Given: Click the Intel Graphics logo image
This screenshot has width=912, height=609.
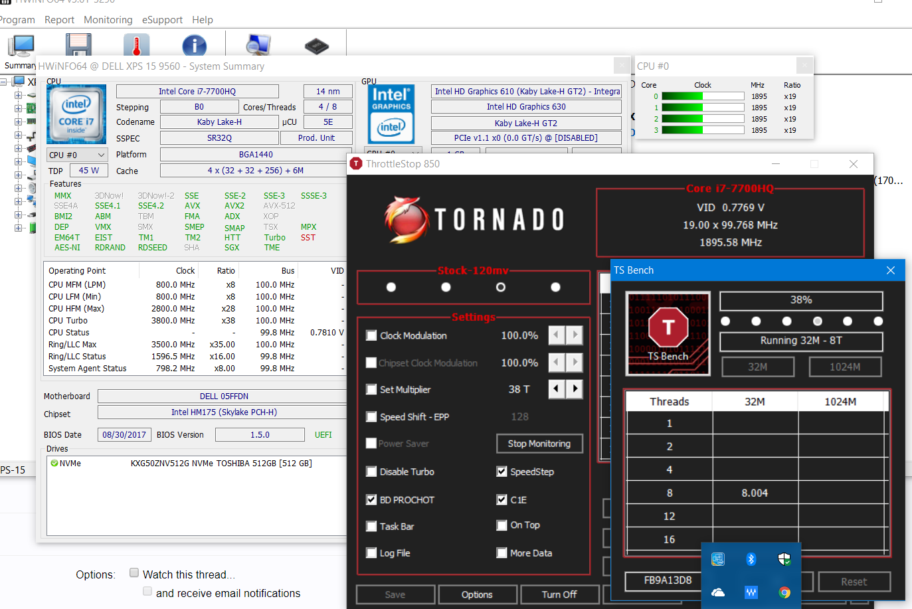Looking at the screenshot, I should (391, 114).
